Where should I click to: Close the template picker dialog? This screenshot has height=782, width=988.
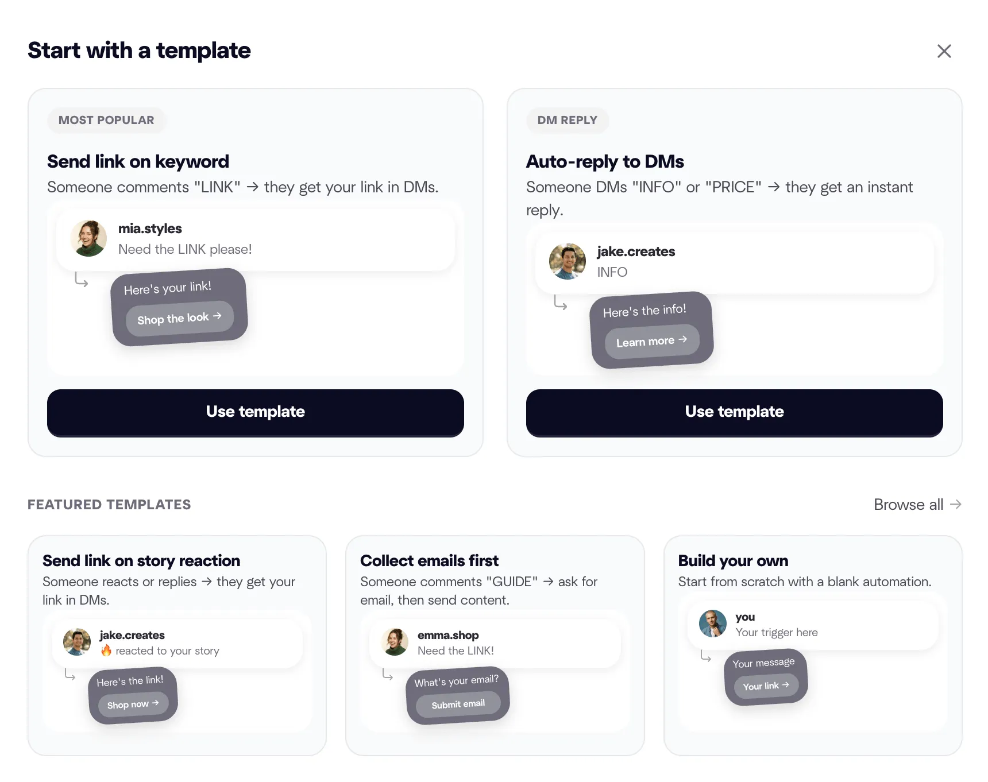pyautogui.click(x=944, y=51)
